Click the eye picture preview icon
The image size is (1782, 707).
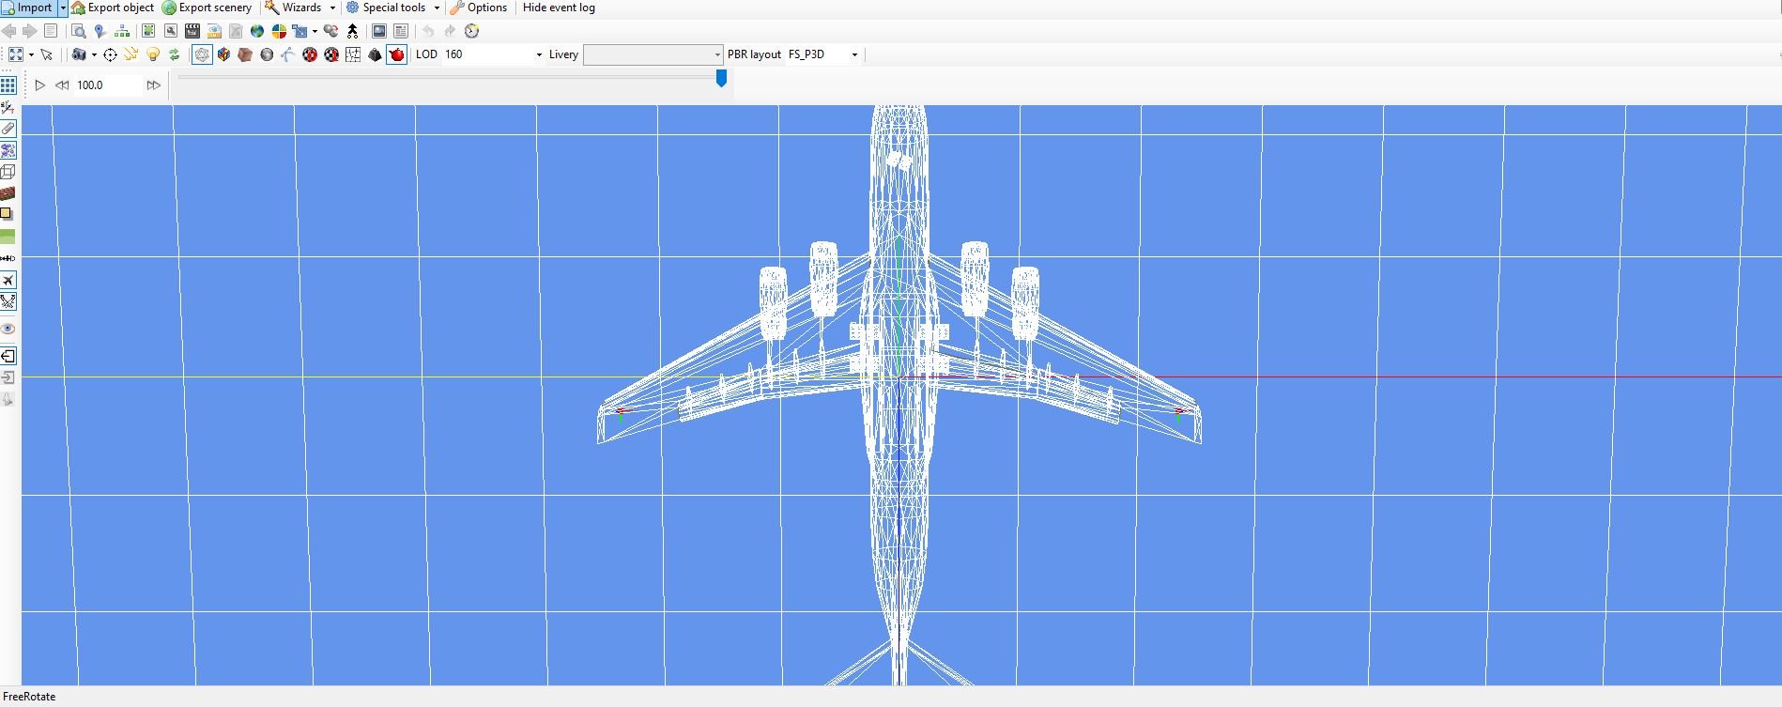pos(214,31)
